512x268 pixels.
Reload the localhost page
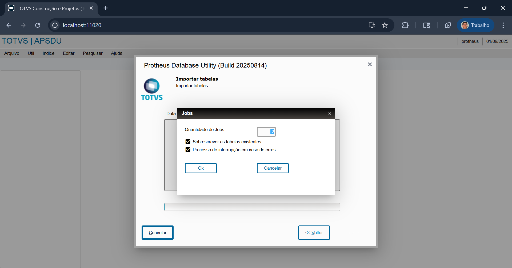click(38, 25)
